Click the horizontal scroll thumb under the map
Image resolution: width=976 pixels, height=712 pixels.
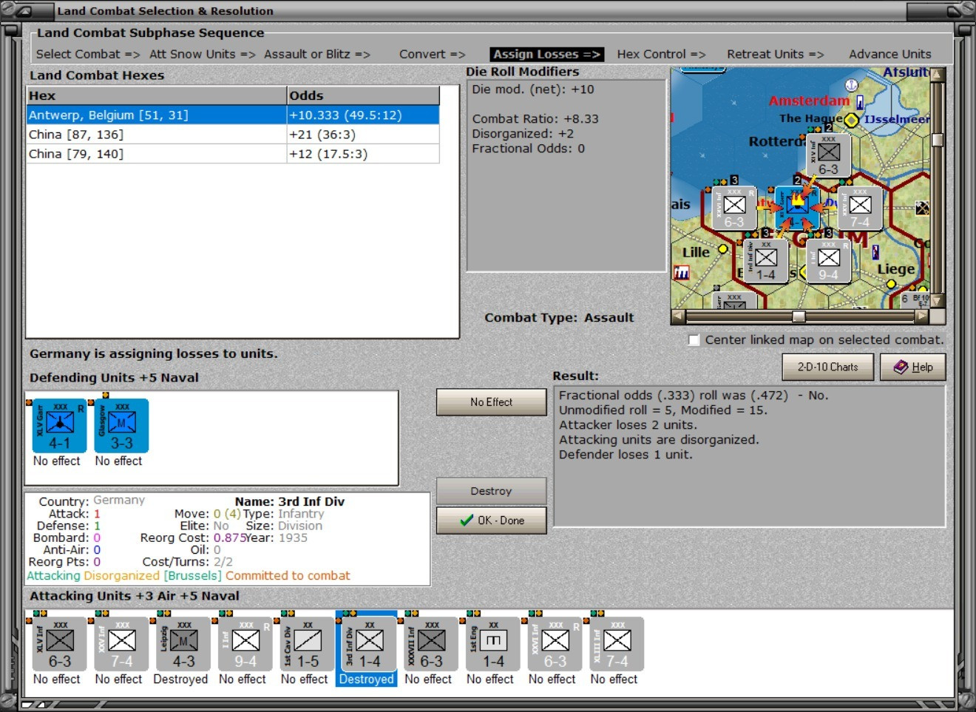click(799, 316)
